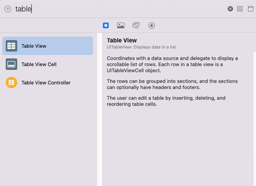The image size is (256, 186).
Task: Select the Table View list row label
Action: (34, 46)
